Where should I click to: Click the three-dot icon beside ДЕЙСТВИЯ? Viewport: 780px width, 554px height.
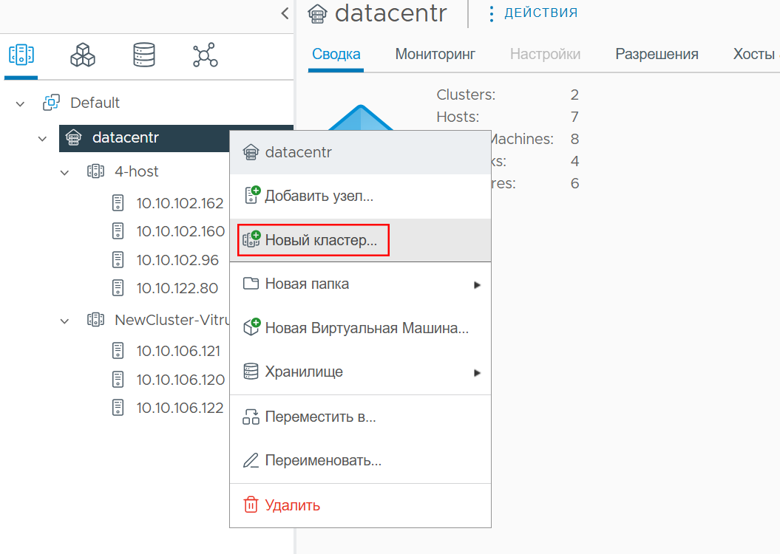pos(492,13)
